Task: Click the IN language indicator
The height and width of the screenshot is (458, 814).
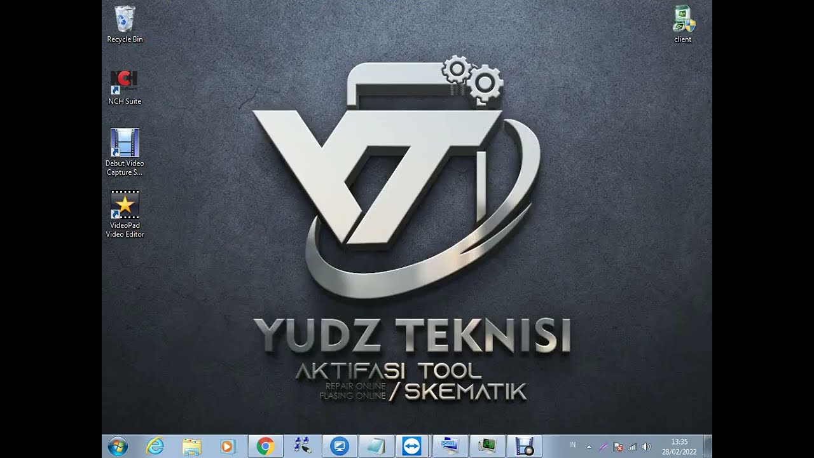Action: tap(572, 445)
